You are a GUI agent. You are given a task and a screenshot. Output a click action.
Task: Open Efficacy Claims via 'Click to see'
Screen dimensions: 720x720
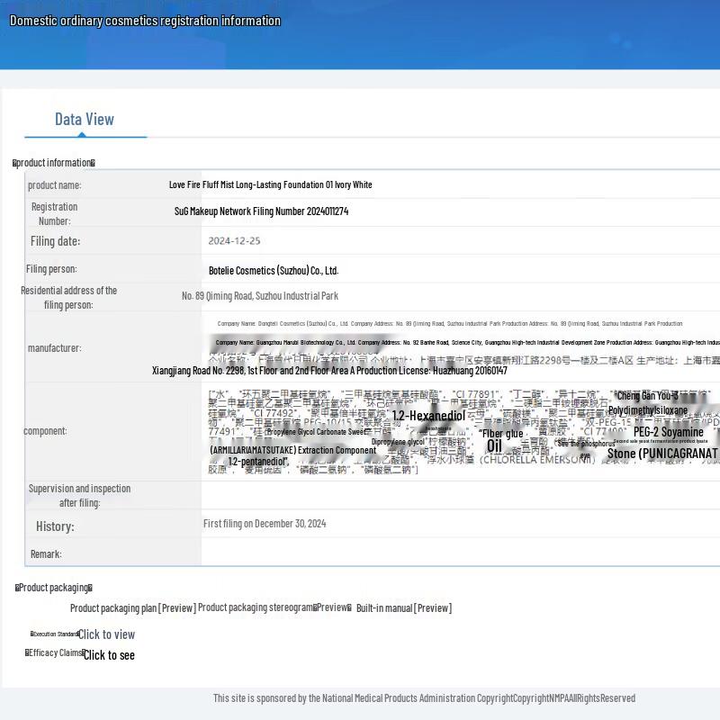(109, 655)
